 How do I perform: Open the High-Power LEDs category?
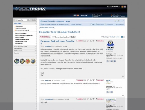point(23,39)
